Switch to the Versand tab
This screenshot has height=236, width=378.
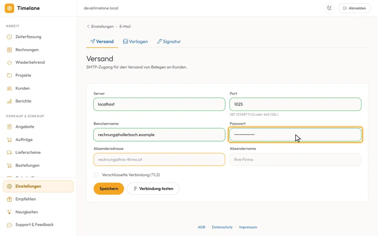pos(102,41)
